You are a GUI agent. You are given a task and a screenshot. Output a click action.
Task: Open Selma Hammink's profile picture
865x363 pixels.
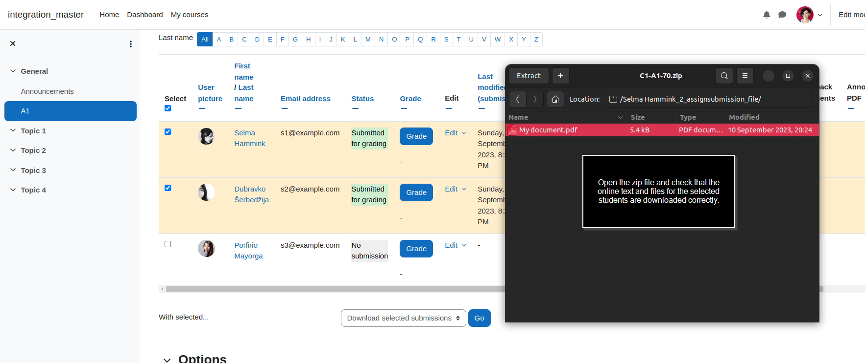click(206, 136)
